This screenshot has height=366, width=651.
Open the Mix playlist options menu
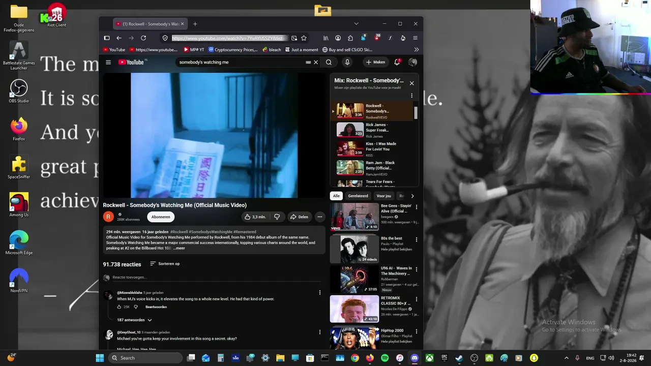pos(411,96)
